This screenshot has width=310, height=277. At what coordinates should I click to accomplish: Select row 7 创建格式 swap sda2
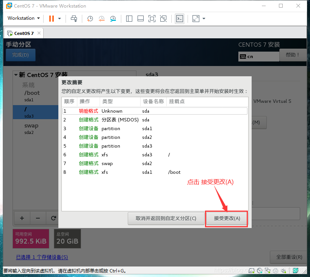pos(155,163)
